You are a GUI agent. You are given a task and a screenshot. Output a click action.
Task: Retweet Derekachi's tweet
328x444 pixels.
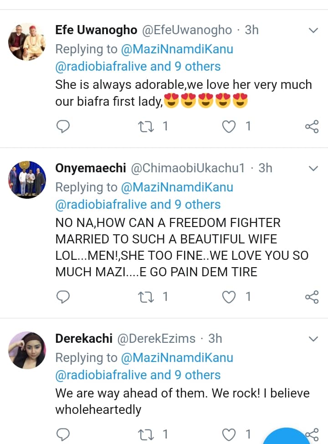pyautogui.click(x=146, y=434)
